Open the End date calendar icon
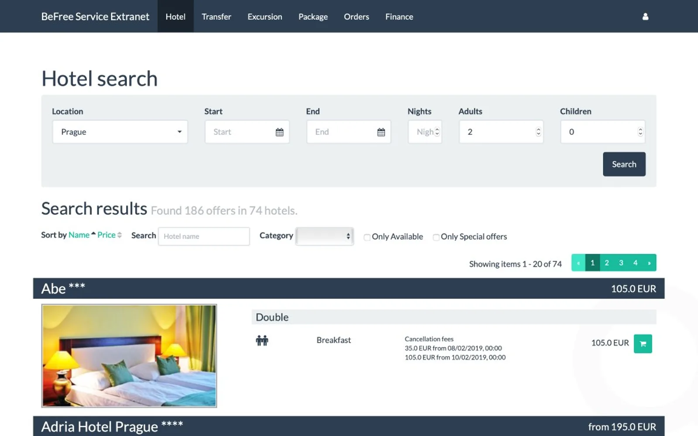 (x=381, y=132)
